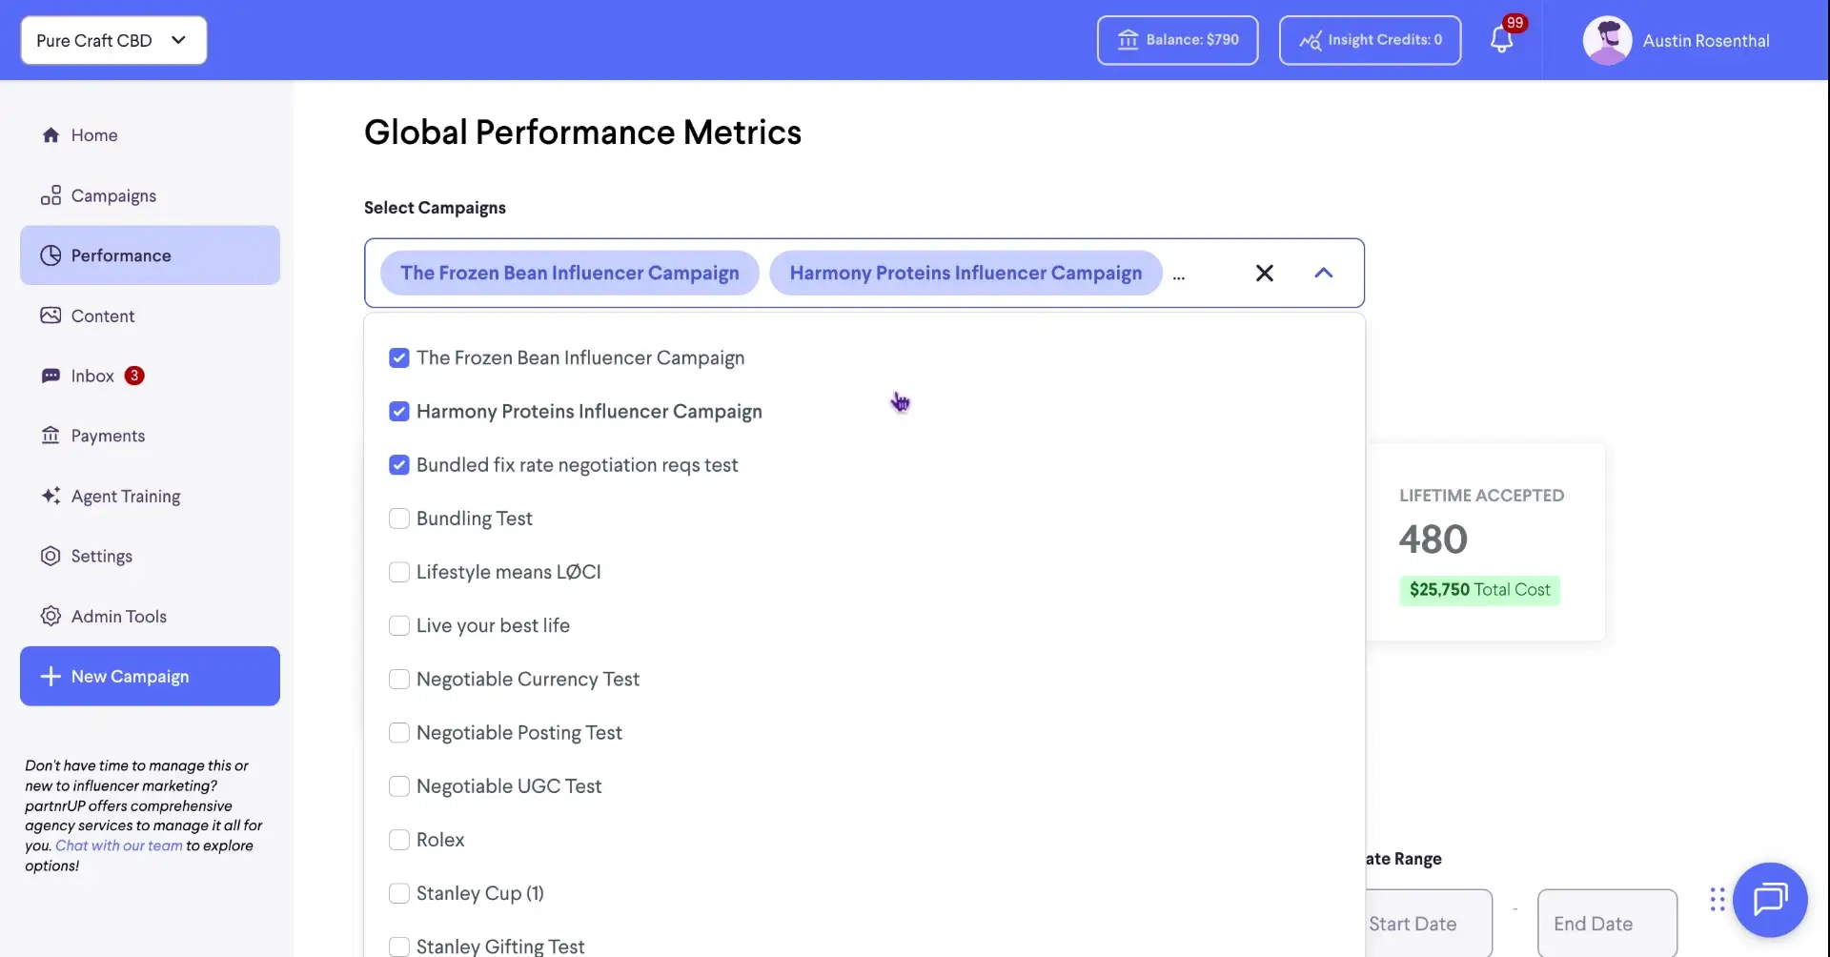Select the Campaigns sidebar icon

pos(51,194)
